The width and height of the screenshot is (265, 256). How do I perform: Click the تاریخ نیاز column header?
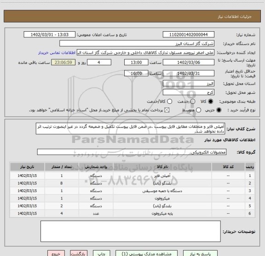point(27,167)
